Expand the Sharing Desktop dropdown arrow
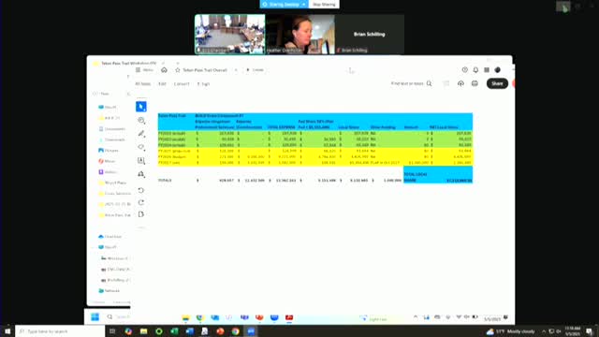 [x=304, y=4]
